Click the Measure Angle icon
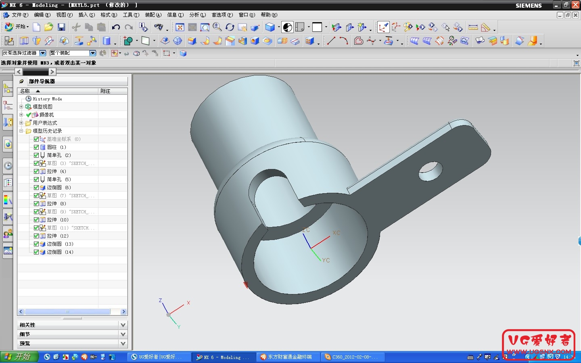 (486, 27)
